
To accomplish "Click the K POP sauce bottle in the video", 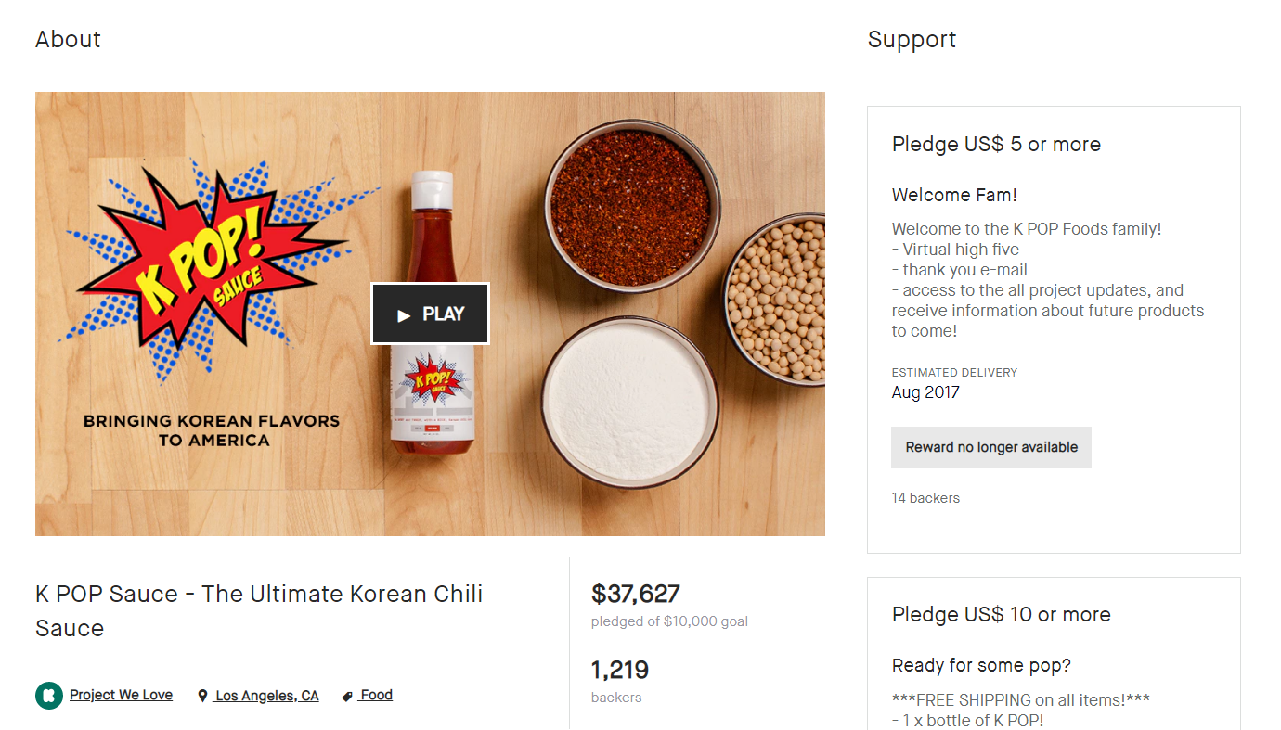I will coord(432,314).
